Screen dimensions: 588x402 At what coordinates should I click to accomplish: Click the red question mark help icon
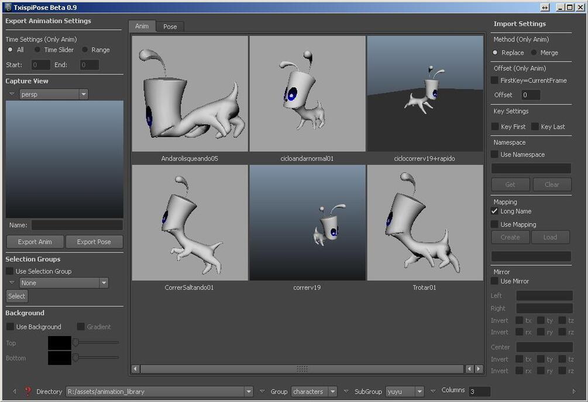tap(27, 391)
